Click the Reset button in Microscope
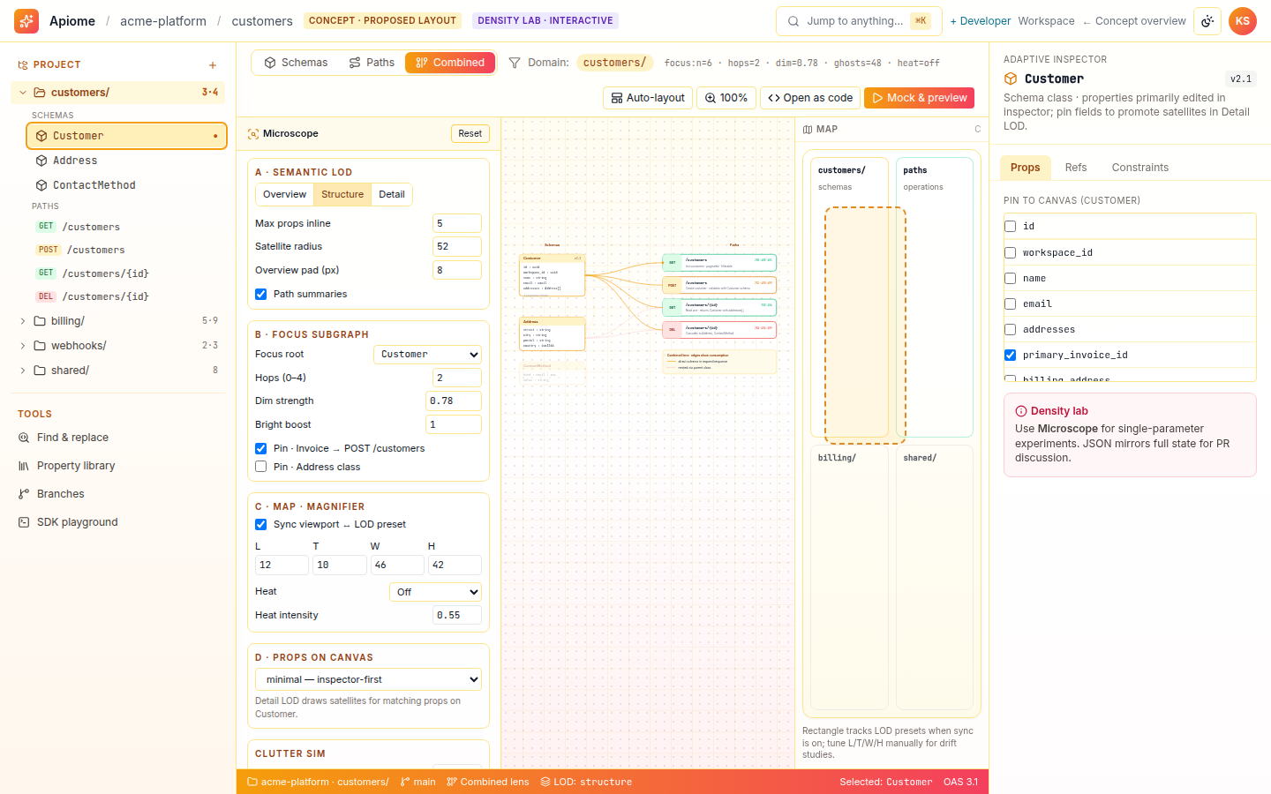 [x=470, y=134]
